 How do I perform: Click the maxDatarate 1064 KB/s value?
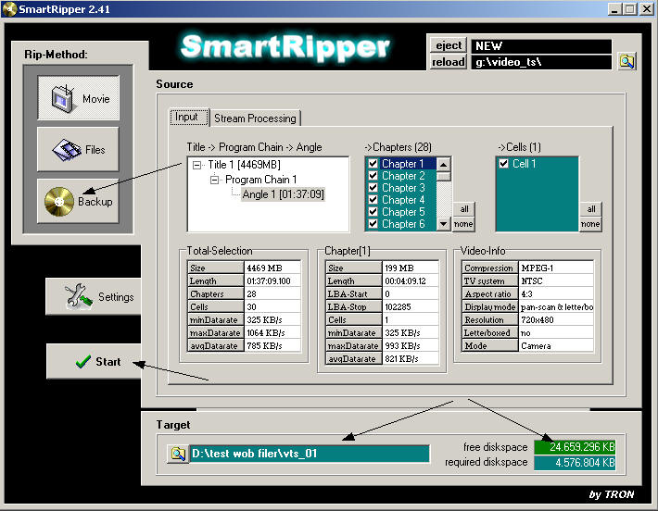tap(272, 333)
